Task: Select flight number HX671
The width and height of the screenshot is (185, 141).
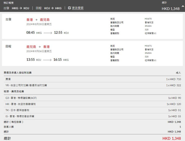Action: coord(148,46)
